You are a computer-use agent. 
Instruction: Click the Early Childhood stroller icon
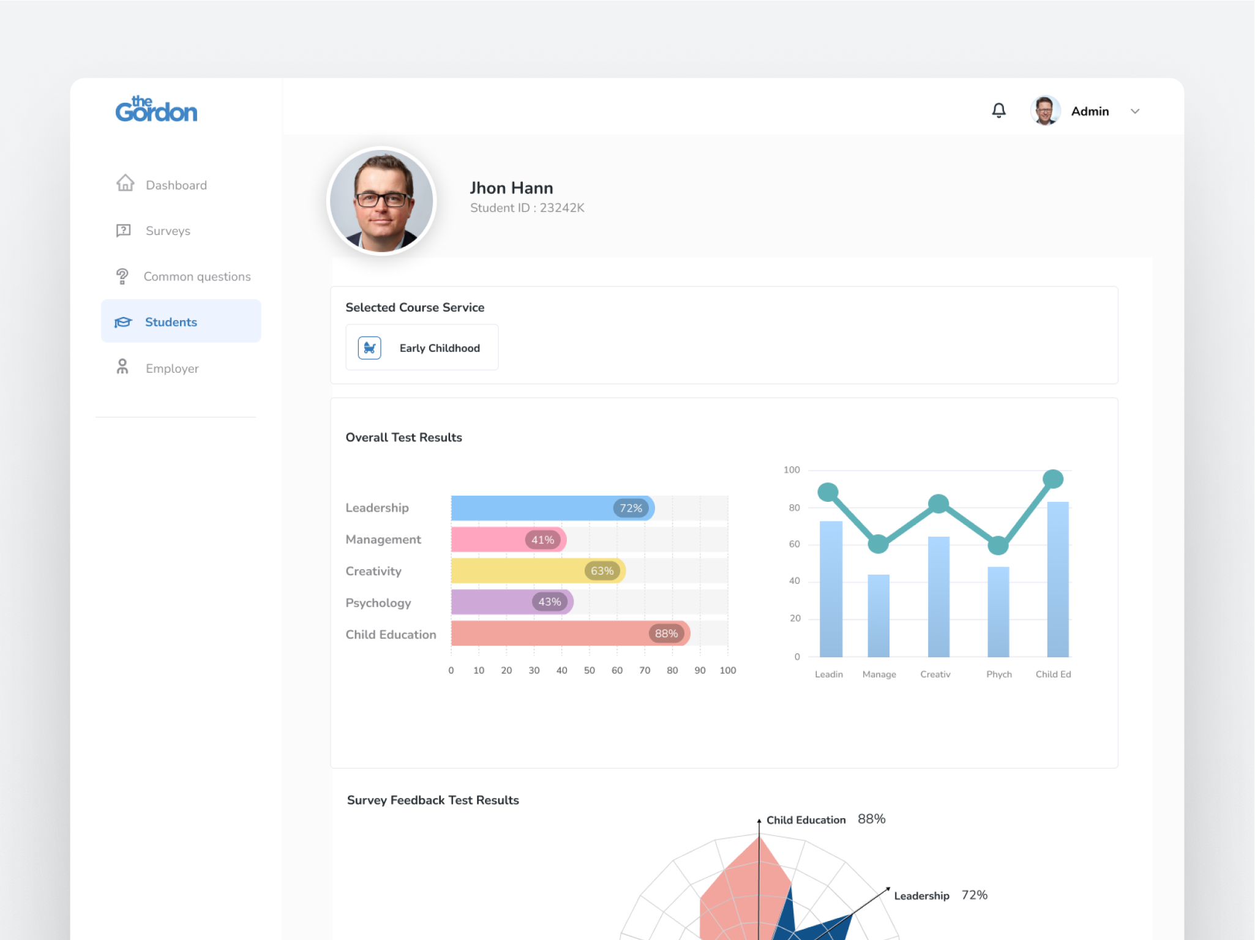[x=369, y=348]
